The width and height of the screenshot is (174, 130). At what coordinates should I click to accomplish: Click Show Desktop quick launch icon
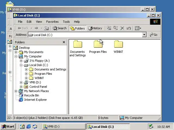coord(22,126)
